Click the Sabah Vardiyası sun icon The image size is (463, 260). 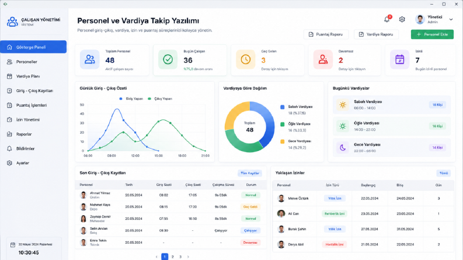343,105
